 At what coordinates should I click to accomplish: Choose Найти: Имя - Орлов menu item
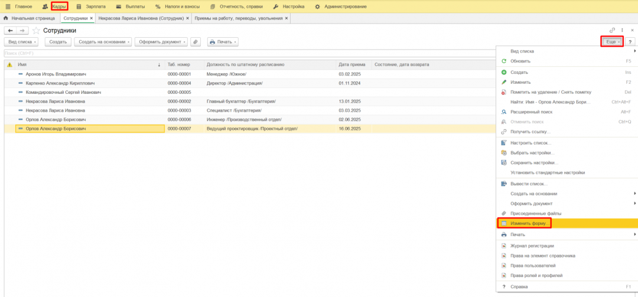tap(567, 102)
